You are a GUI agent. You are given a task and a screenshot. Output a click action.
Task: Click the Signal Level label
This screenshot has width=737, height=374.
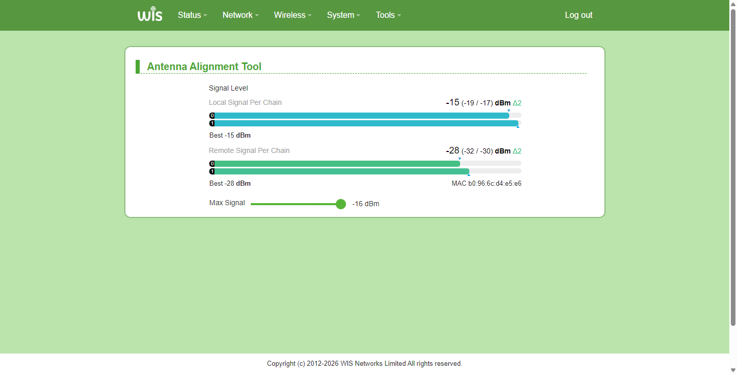click(228, 89)
